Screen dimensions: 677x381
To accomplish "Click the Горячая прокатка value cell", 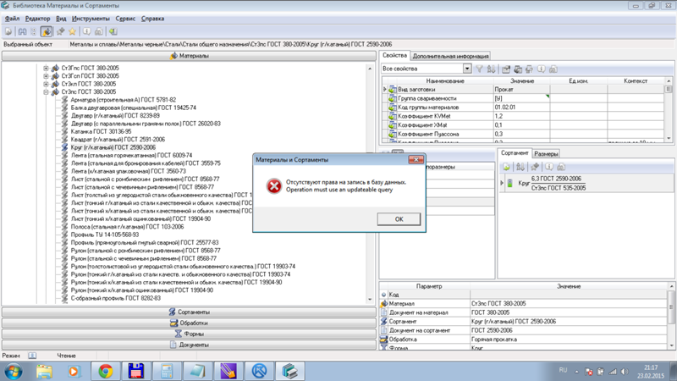I will (569, 340).
